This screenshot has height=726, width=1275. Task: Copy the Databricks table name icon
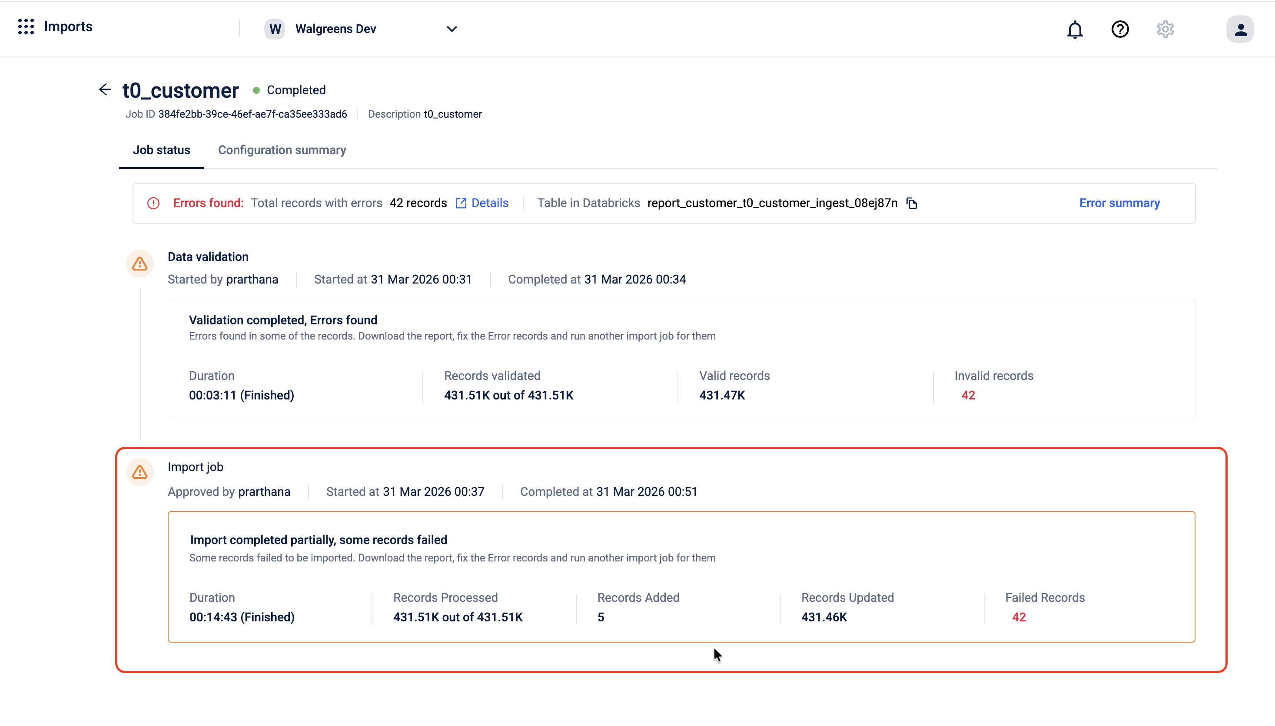[x=912, y=204]
